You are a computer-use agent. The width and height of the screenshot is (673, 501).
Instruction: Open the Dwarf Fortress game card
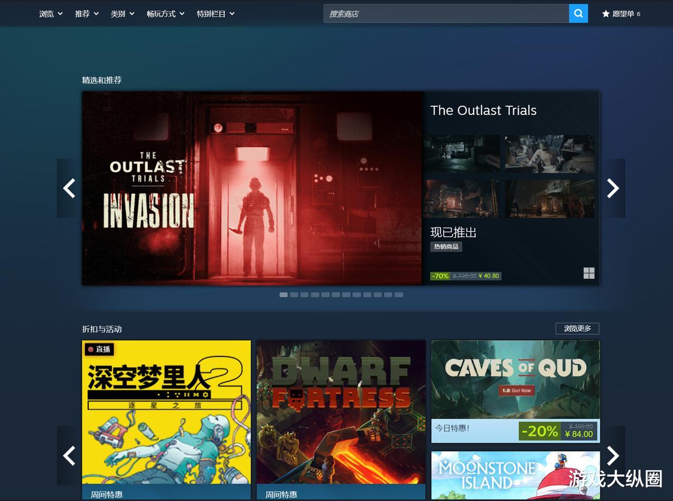pos(341,420)
